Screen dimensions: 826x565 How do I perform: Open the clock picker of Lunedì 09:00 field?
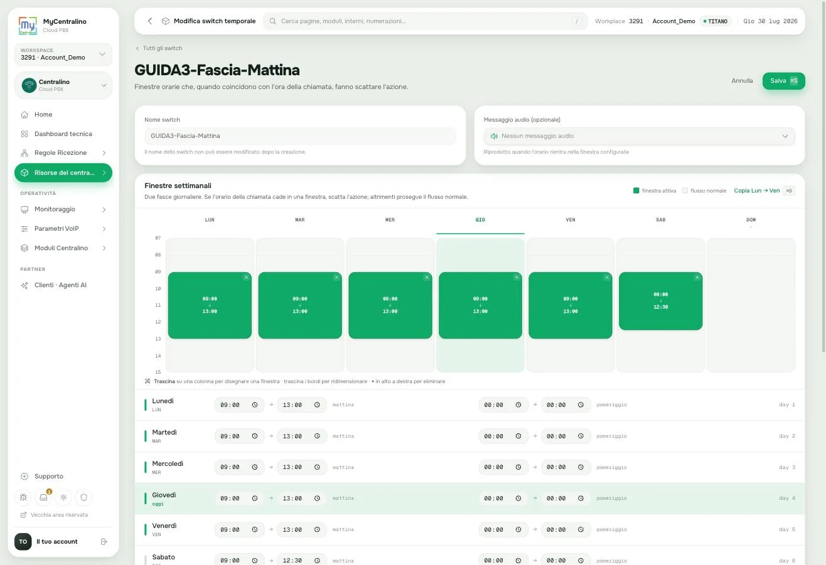(x=255, y=405)
